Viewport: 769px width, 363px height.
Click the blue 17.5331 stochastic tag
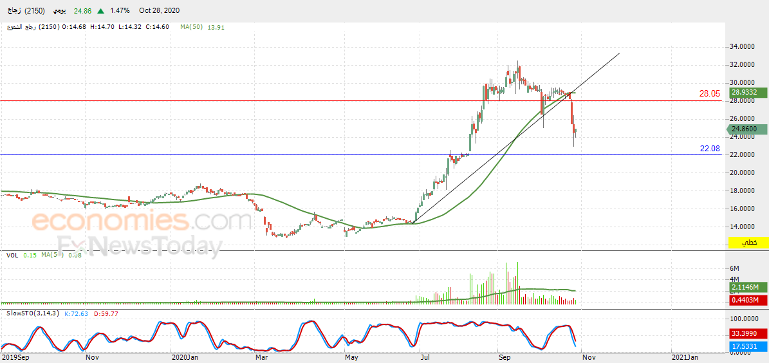coord(747,347)
